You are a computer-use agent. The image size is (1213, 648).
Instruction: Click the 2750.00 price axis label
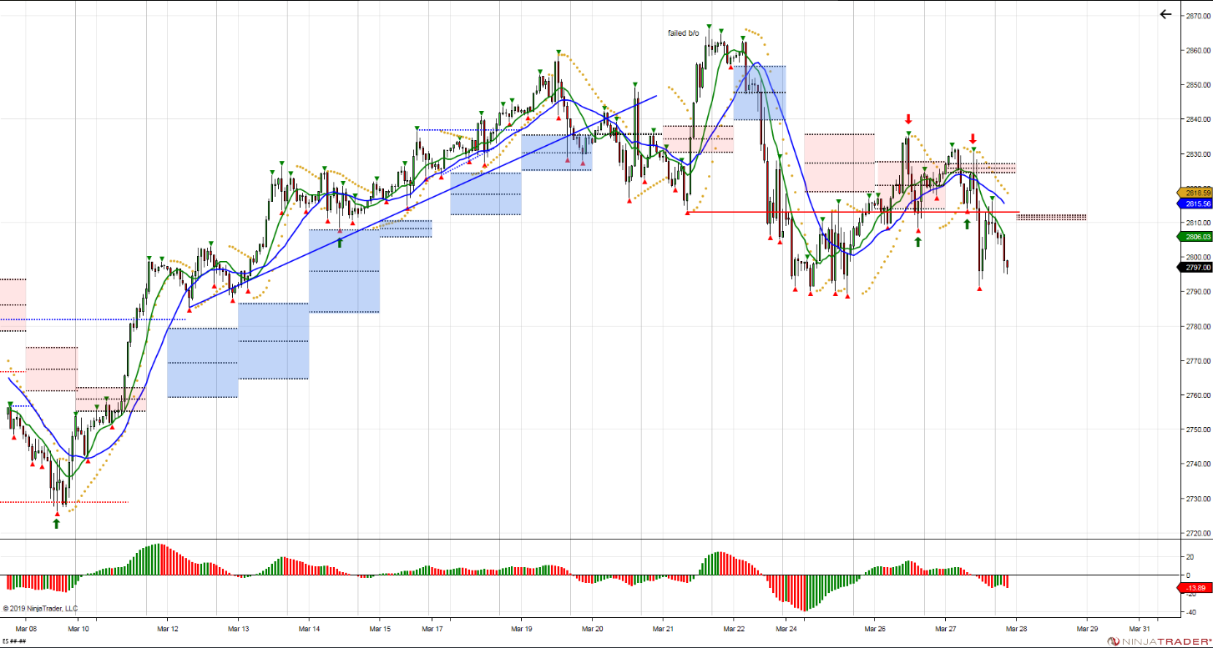(1198, 429)
